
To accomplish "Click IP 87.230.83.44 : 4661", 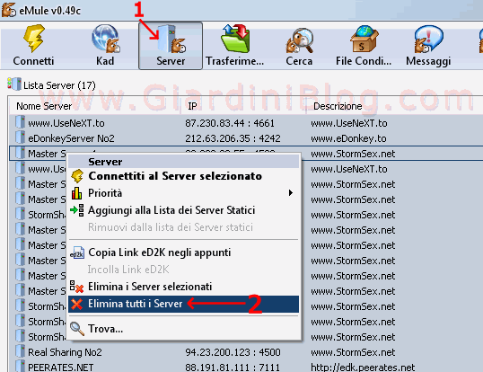I will click(x=230, y=123).
